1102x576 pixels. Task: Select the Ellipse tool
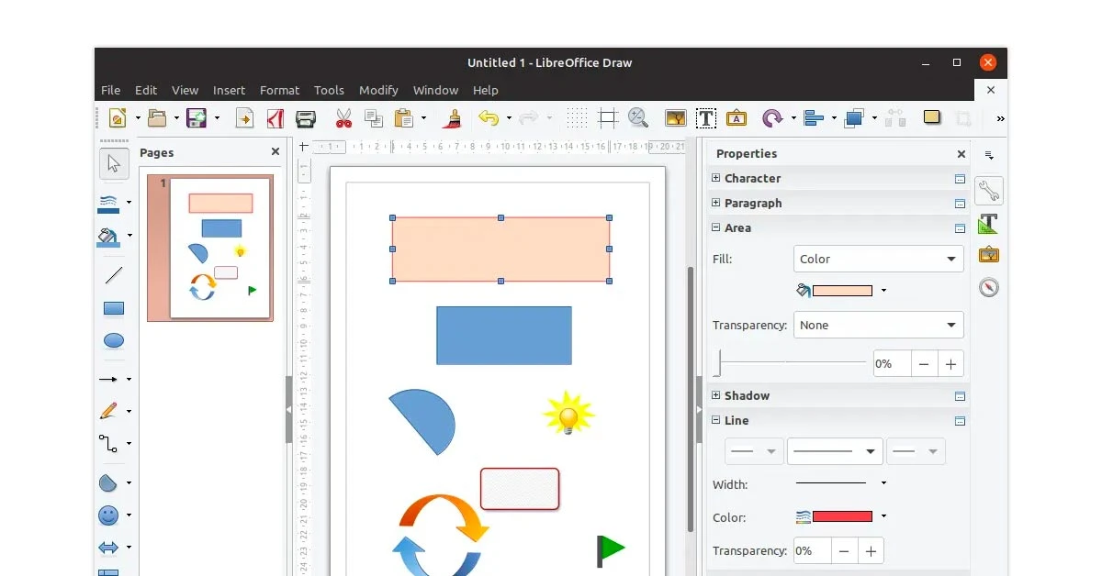[x=114, y=341]
